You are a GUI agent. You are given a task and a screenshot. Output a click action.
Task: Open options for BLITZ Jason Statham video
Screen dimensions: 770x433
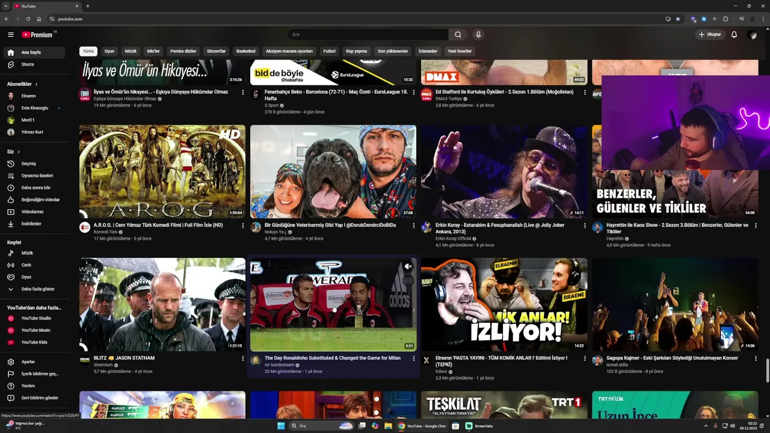243,358
